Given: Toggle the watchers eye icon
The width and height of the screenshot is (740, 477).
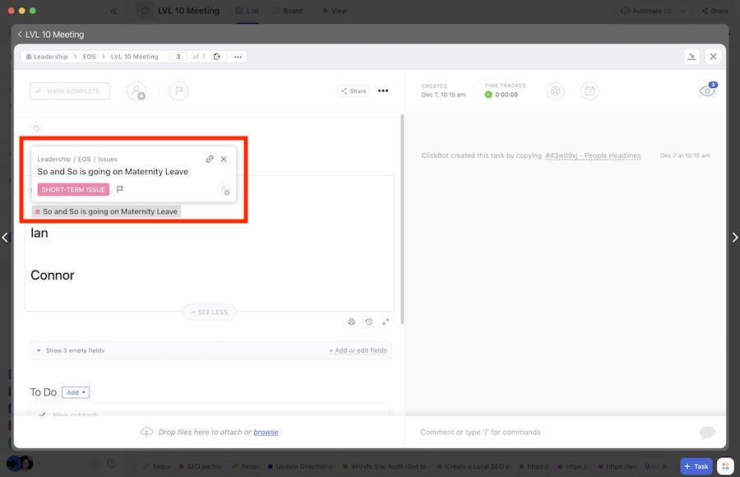Looking at the screenshot, I should pos(707,91).
